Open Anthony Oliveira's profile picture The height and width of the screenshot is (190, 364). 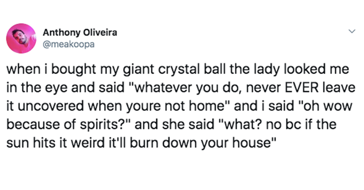click(x=21, y=39)
